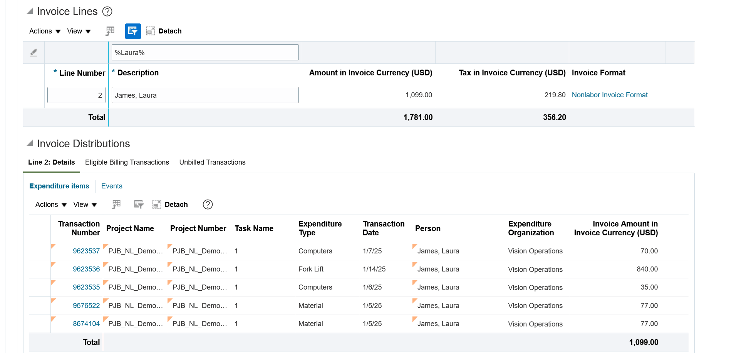Click total amount 1,781.00
The image size is (739, 353).
point(418,117)
